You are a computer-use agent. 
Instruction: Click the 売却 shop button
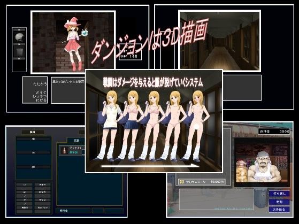pyautogui.click(x=279, y=202)
